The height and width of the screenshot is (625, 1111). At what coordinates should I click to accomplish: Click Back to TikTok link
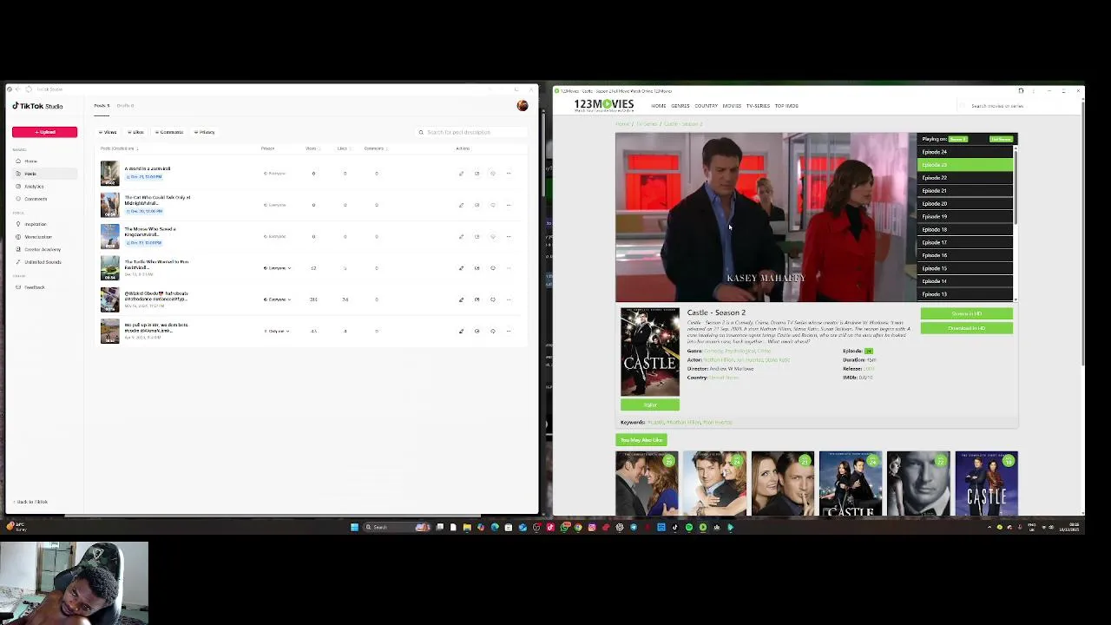(x=31, y=502)
